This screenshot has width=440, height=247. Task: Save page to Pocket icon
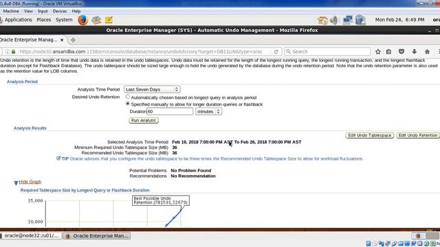click(401, 51)
